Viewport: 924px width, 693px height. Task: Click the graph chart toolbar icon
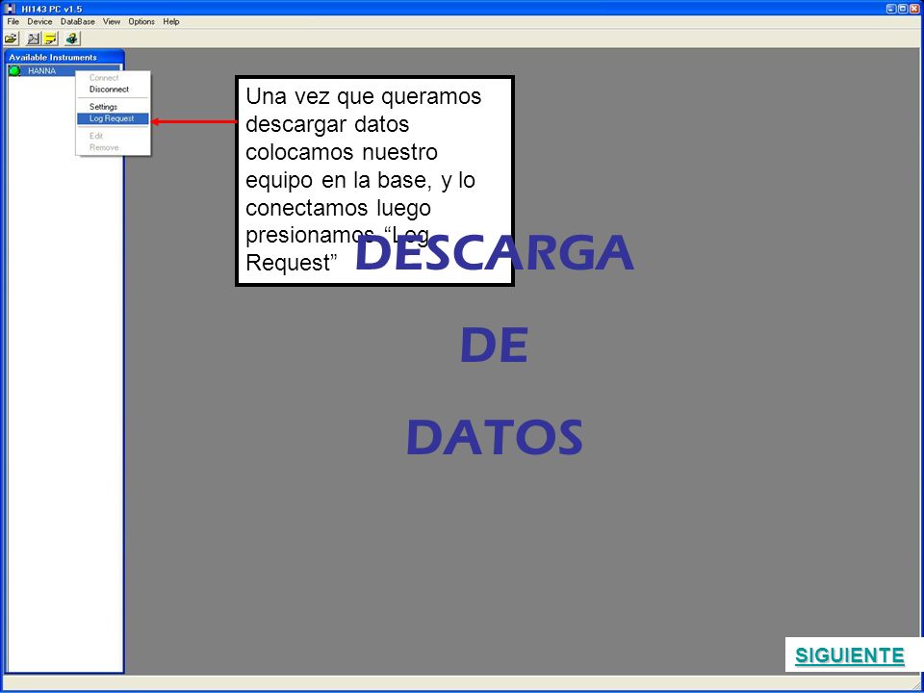click(34, 38)
